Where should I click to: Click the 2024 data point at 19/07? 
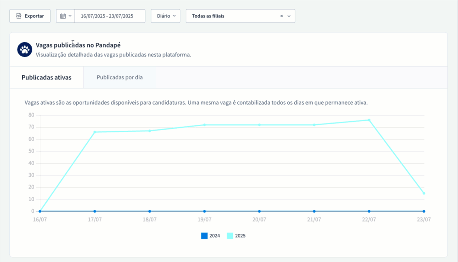(204, 211)
